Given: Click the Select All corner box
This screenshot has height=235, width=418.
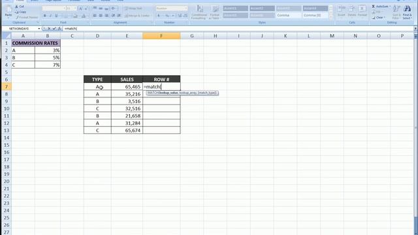Looking at the screenshot, I should pyautogui.click(x=7, y=36).
